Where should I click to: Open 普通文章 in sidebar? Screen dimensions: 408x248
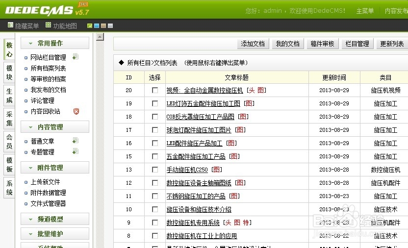pos(42,141)
